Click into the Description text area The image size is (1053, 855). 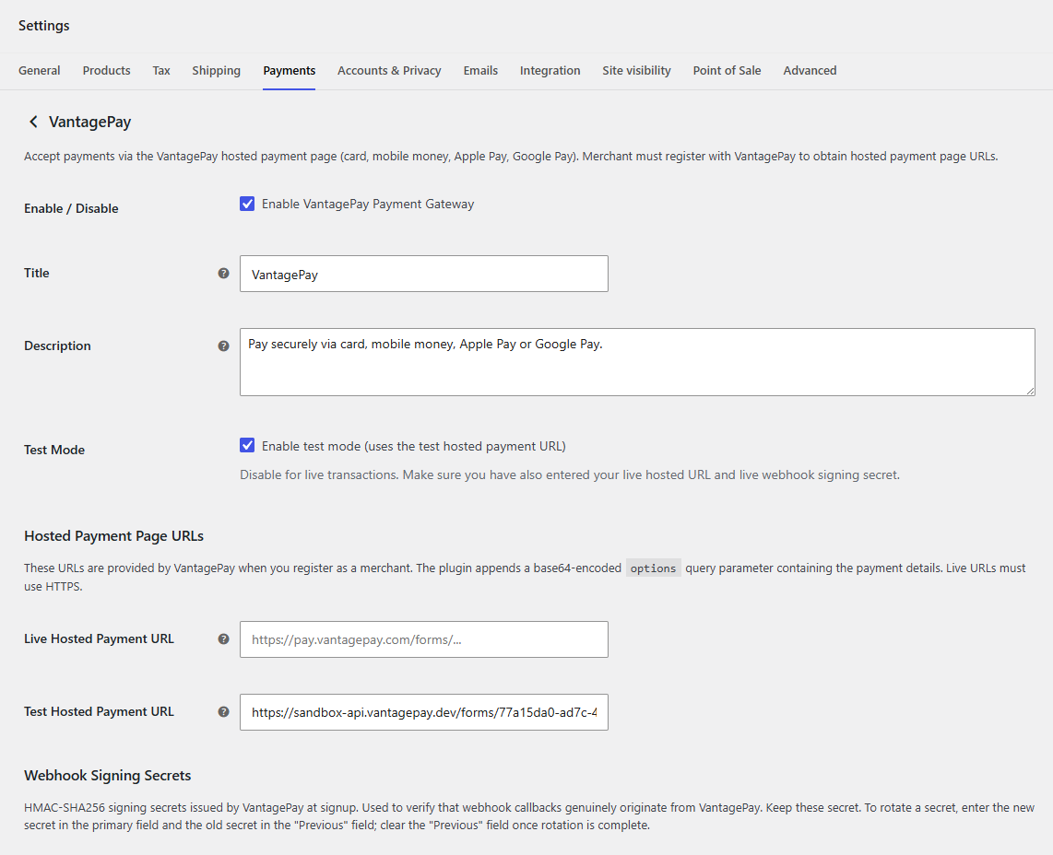click(x=637, y=362)
